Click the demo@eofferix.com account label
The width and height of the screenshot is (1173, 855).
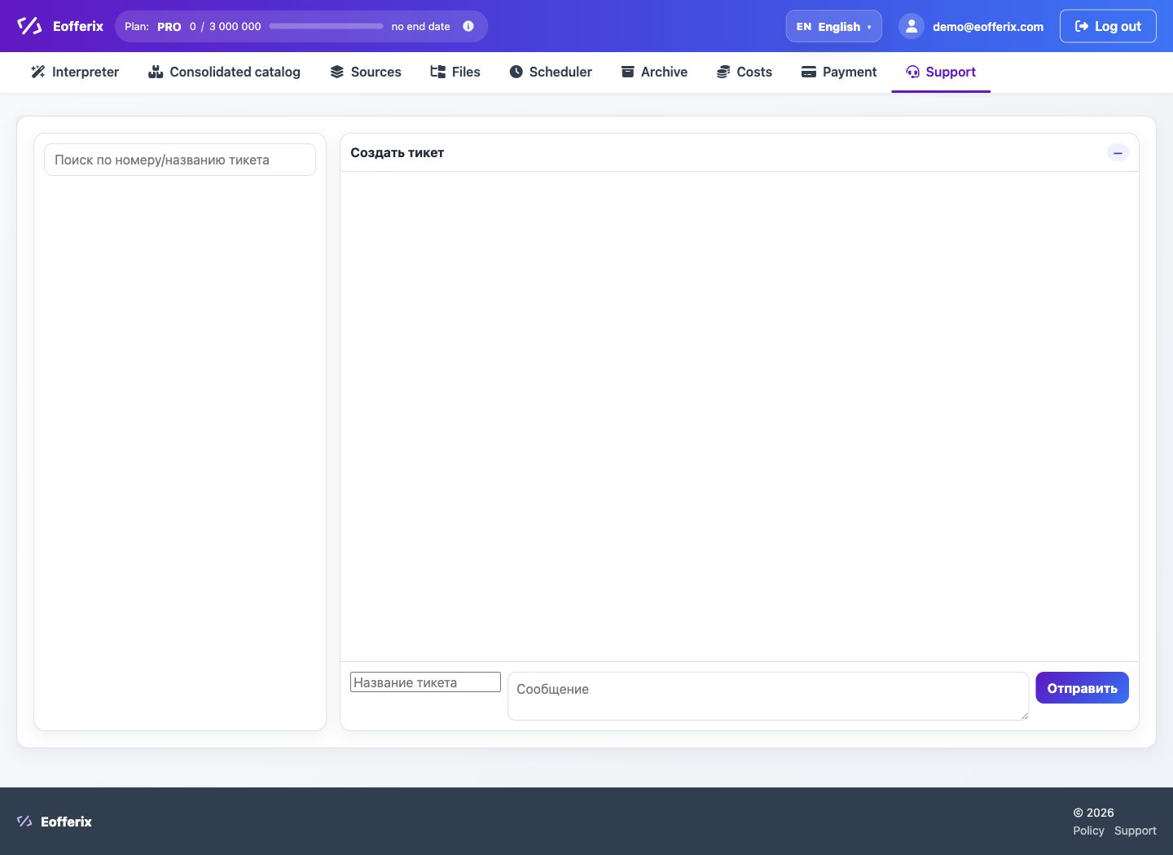[x=988, y=27]
